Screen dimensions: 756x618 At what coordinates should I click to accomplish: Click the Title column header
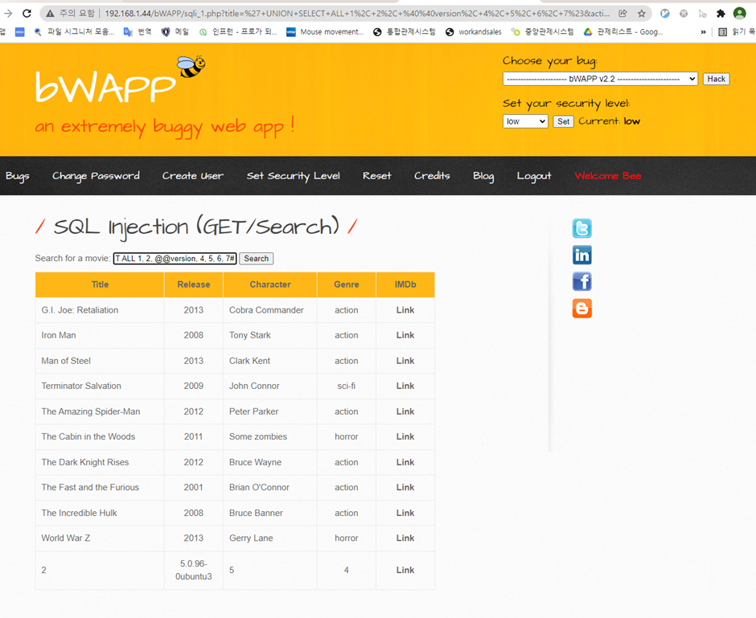[100, 284]
